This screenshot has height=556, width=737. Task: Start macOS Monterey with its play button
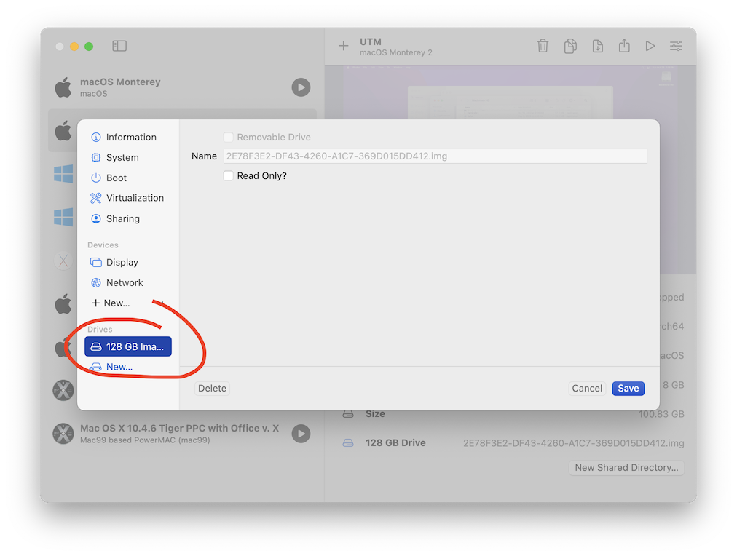click(x=301, y=87)
